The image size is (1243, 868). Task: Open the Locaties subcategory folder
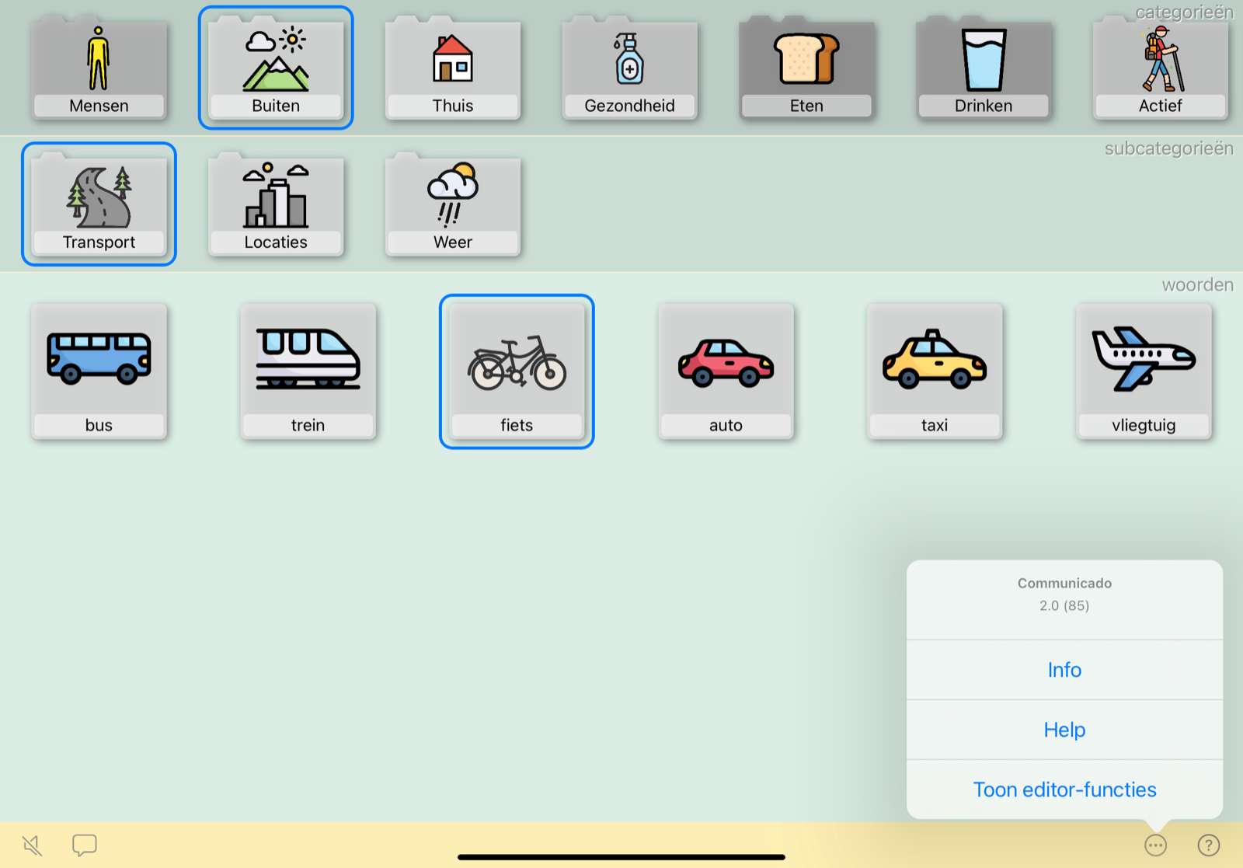coord(276,206)
